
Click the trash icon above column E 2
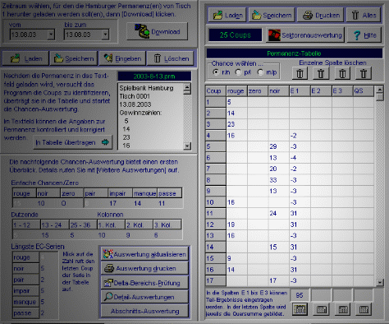click(x=321, y=74)
